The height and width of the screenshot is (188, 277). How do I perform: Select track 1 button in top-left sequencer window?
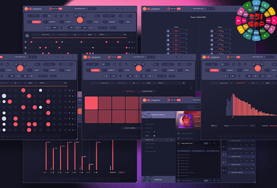pyautogui.click(x=25, y=42)
